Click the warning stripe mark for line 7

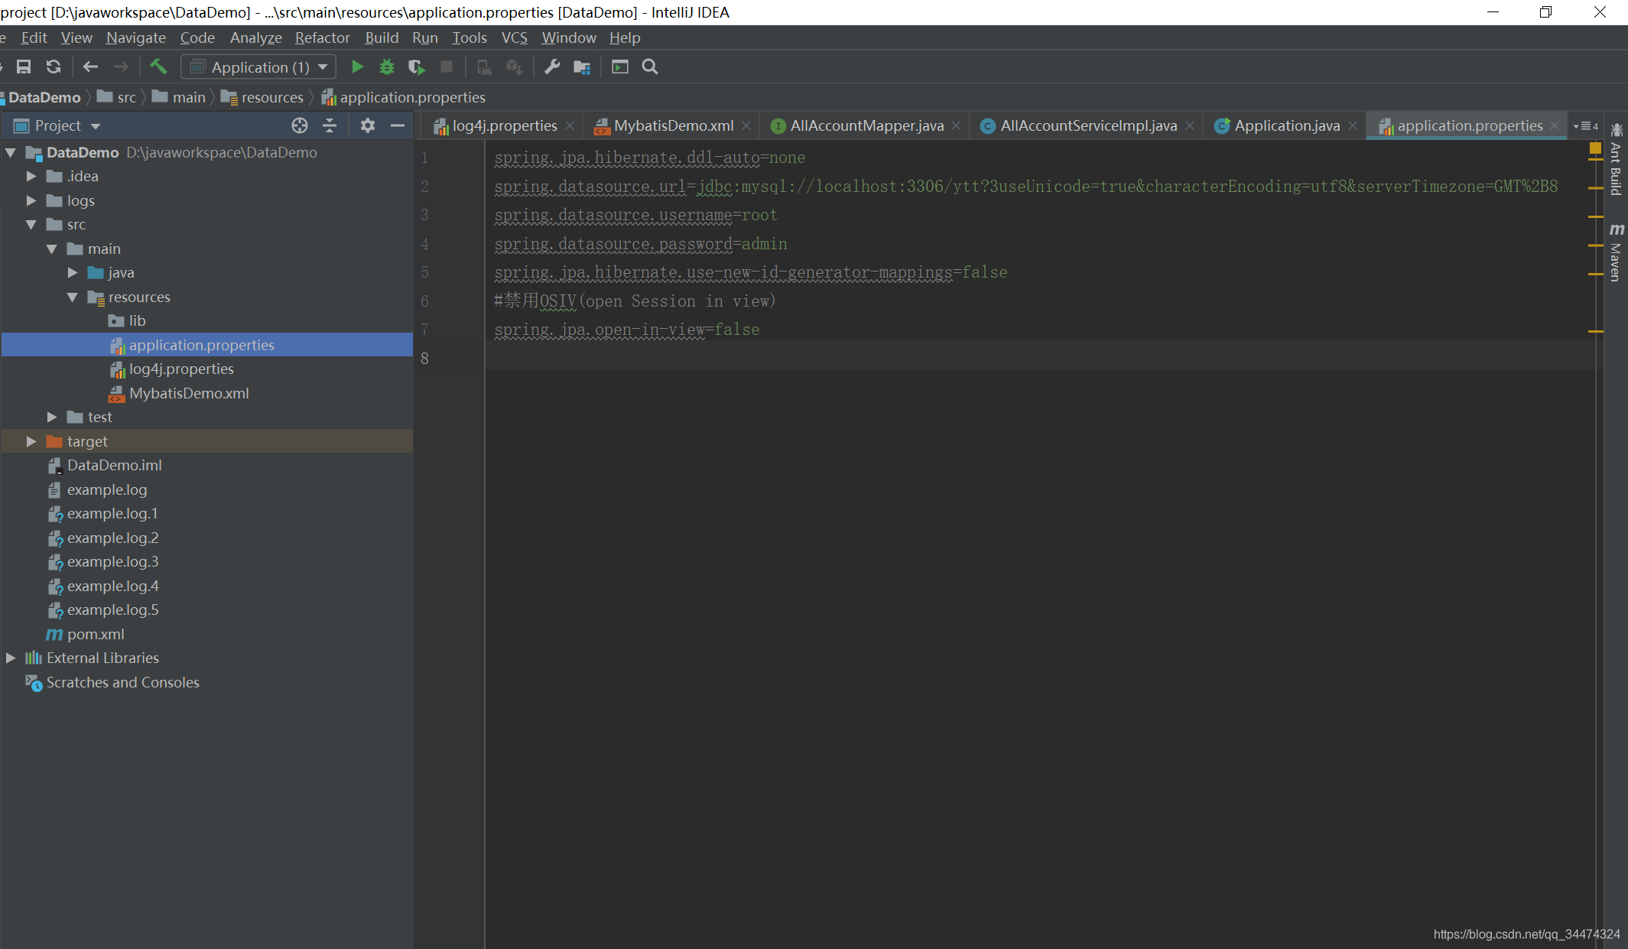[1595, 331]
